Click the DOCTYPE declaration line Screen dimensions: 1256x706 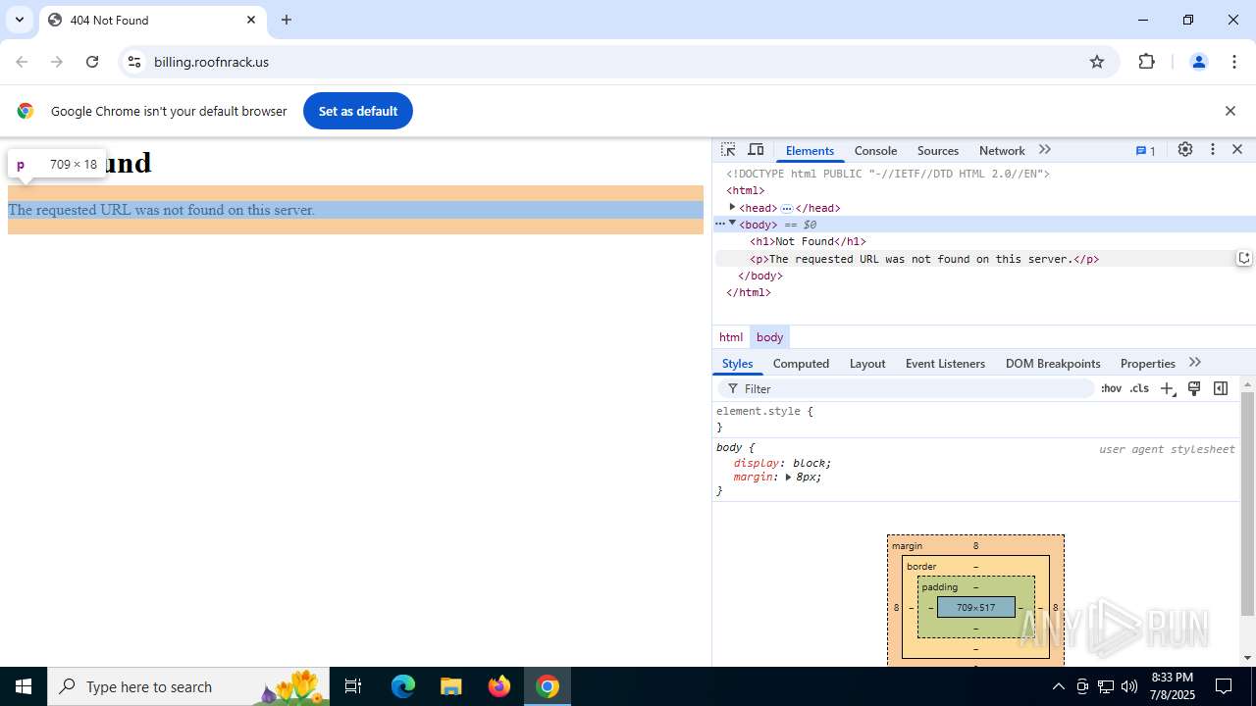[x=888, y=174]
